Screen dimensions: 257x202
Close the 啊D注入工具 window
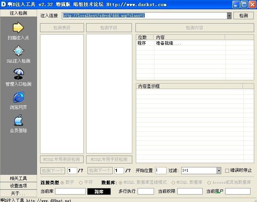252,4
